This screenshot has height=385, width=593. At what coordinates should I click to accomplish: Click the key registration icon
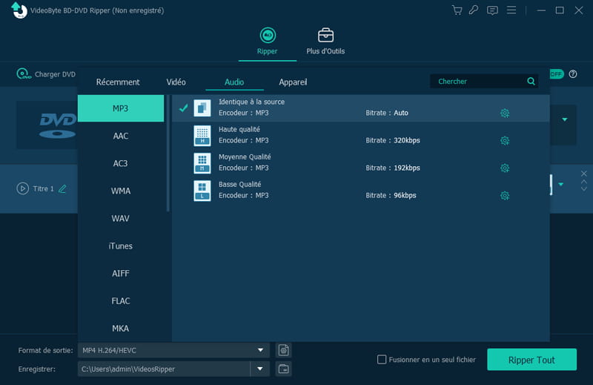tap(474, 10)
